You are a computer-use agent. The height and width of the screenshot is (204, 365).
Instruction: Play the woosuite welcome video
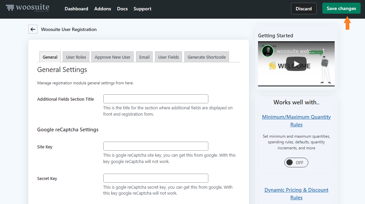296,64
